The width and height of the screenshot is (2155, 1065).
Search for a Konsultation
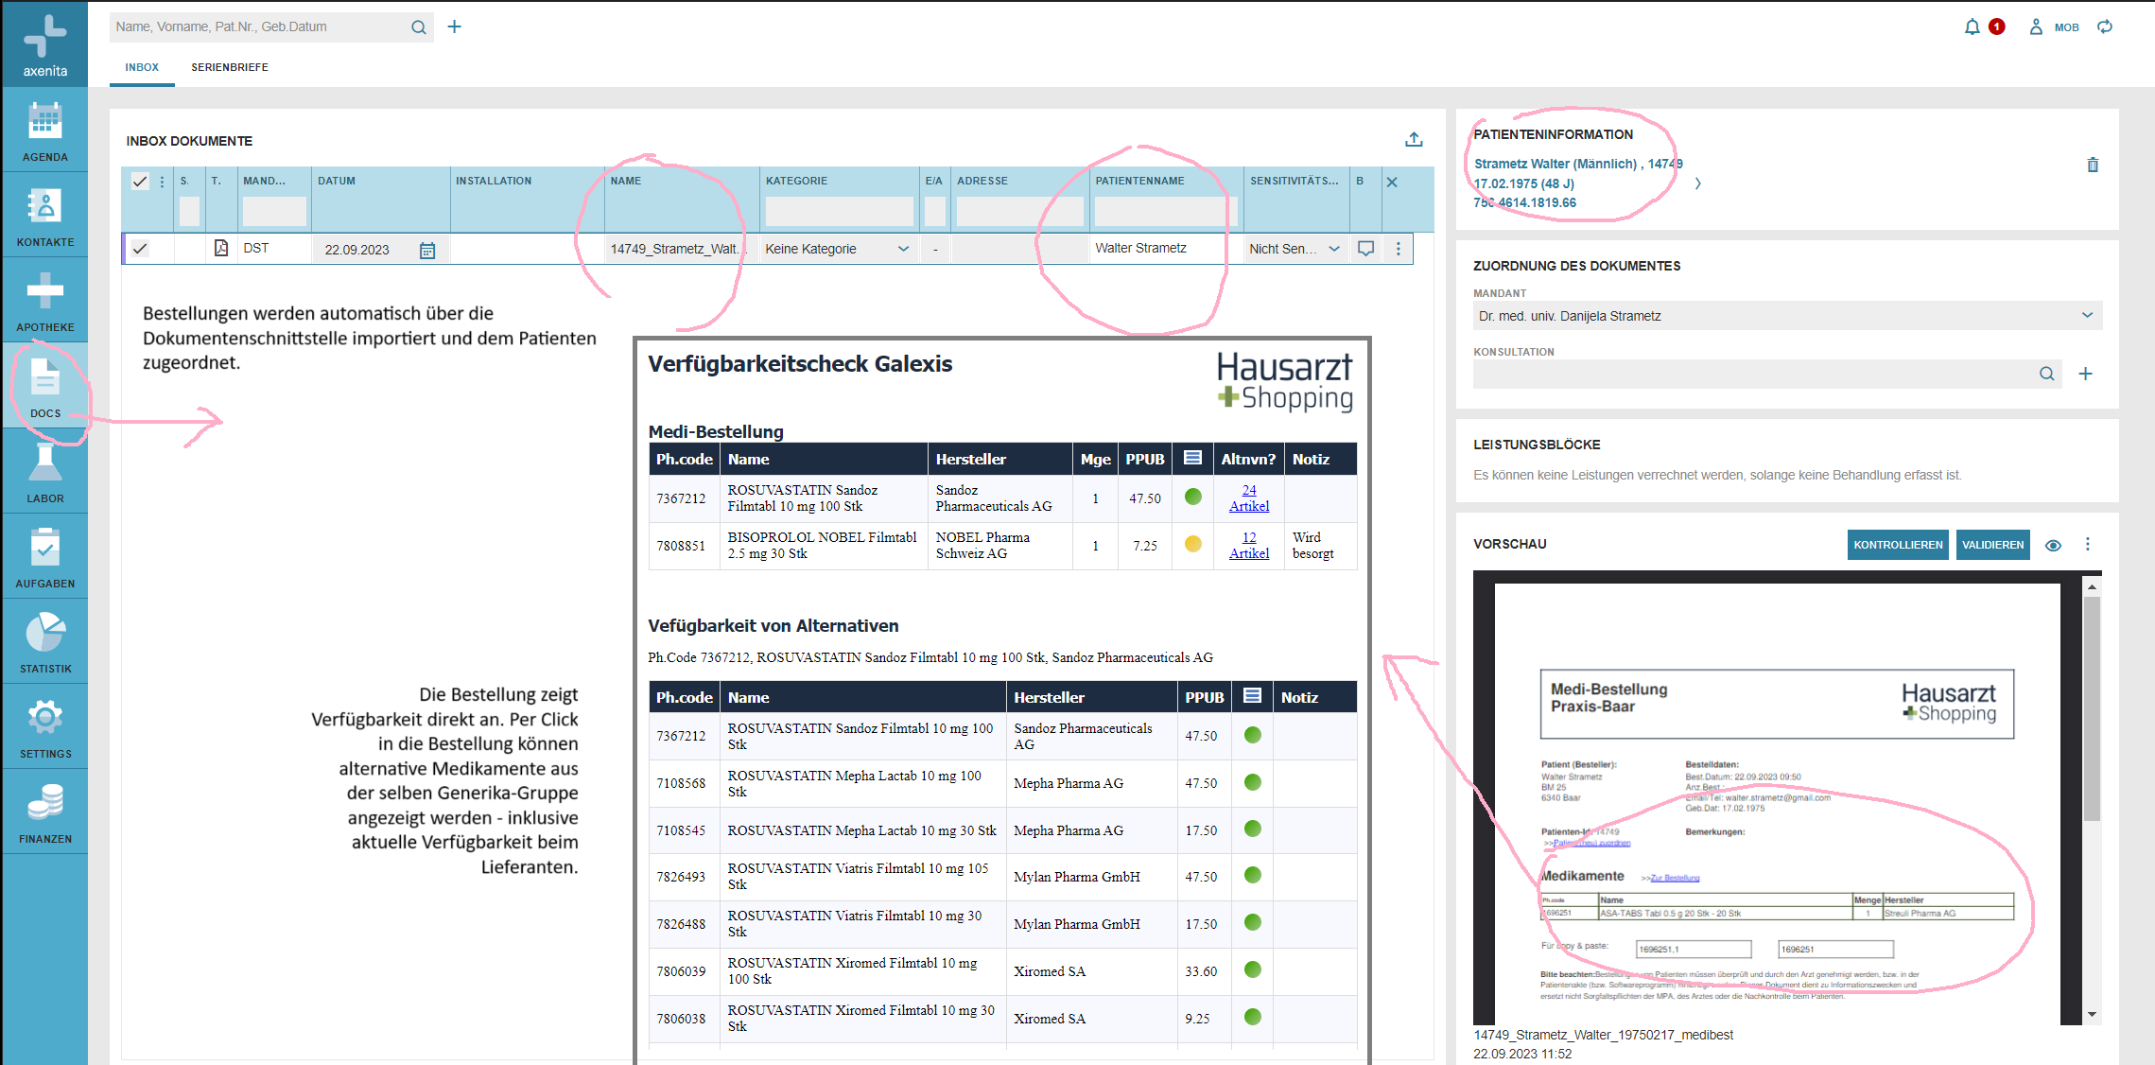tap(2046, 374)
